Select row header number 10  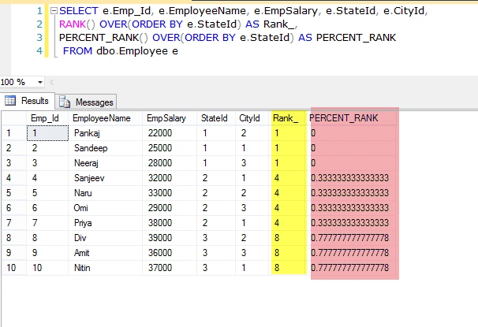(14, 268)
